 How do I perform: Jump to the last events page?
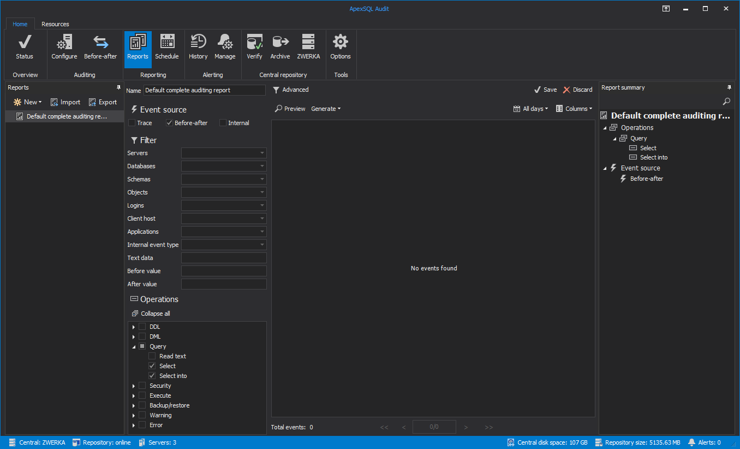pyautogui.click(x=489, y=427)
